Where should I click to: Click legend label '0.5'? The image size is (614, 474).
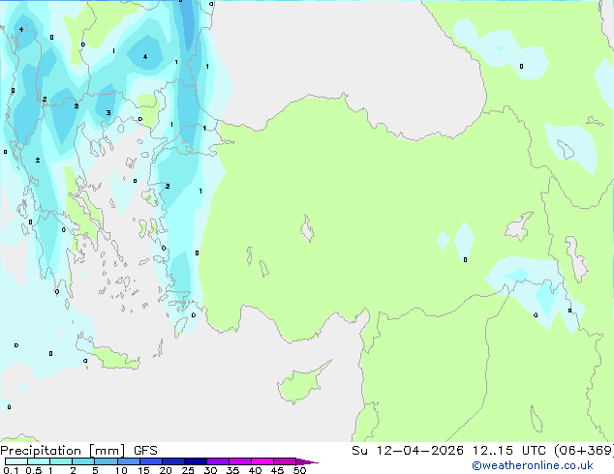34,470
